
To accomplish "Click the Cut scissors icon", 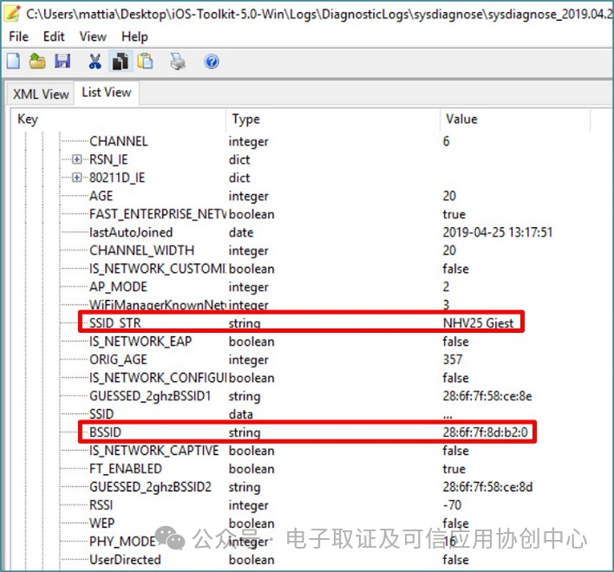I will click(x=95, y=62).
